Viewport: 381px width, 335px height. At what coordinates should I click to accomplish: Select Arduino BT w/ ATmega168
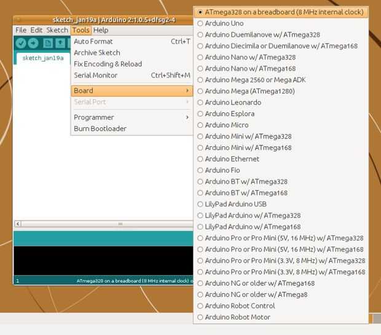pyautogui.click(x=281, y=193)
